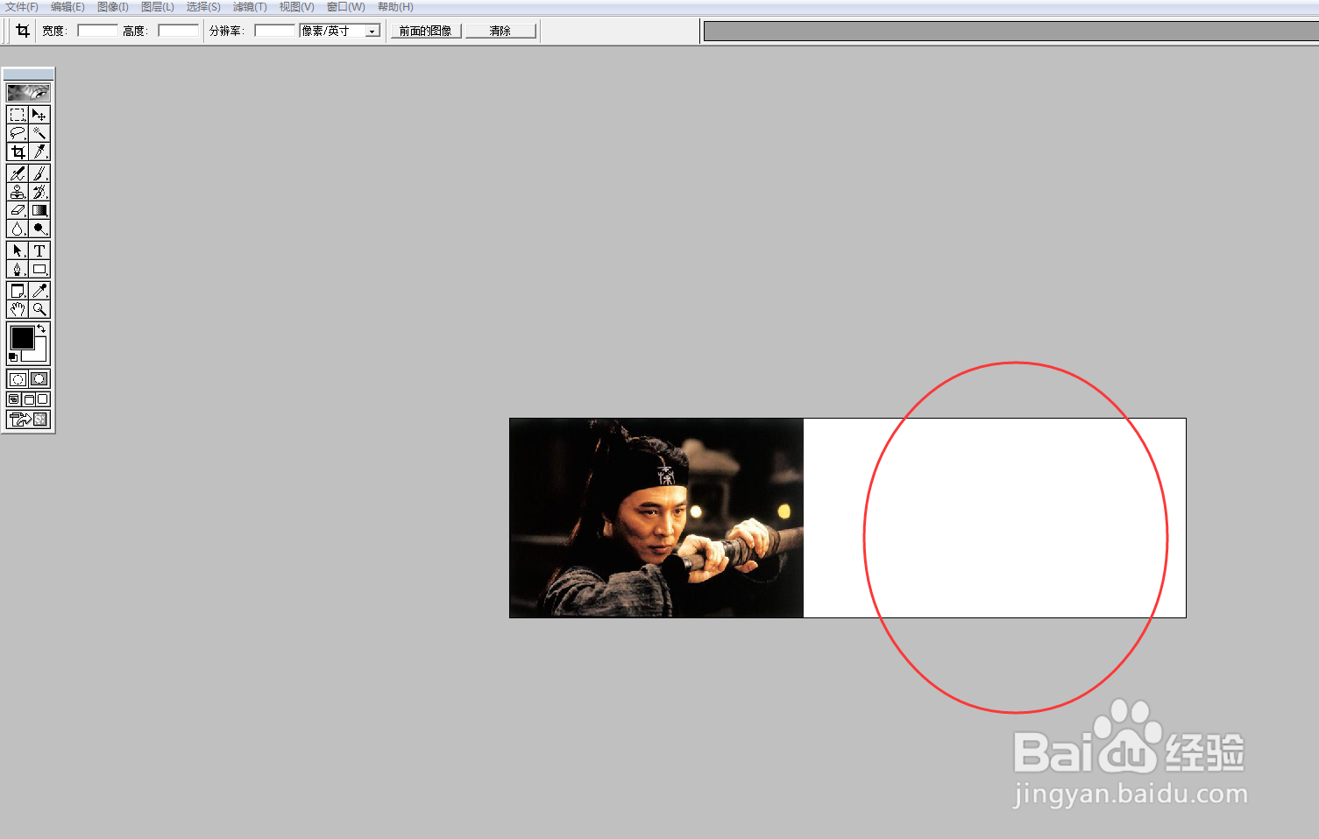
Task: Click the 清除 button
Action: (x=500, y=31)
